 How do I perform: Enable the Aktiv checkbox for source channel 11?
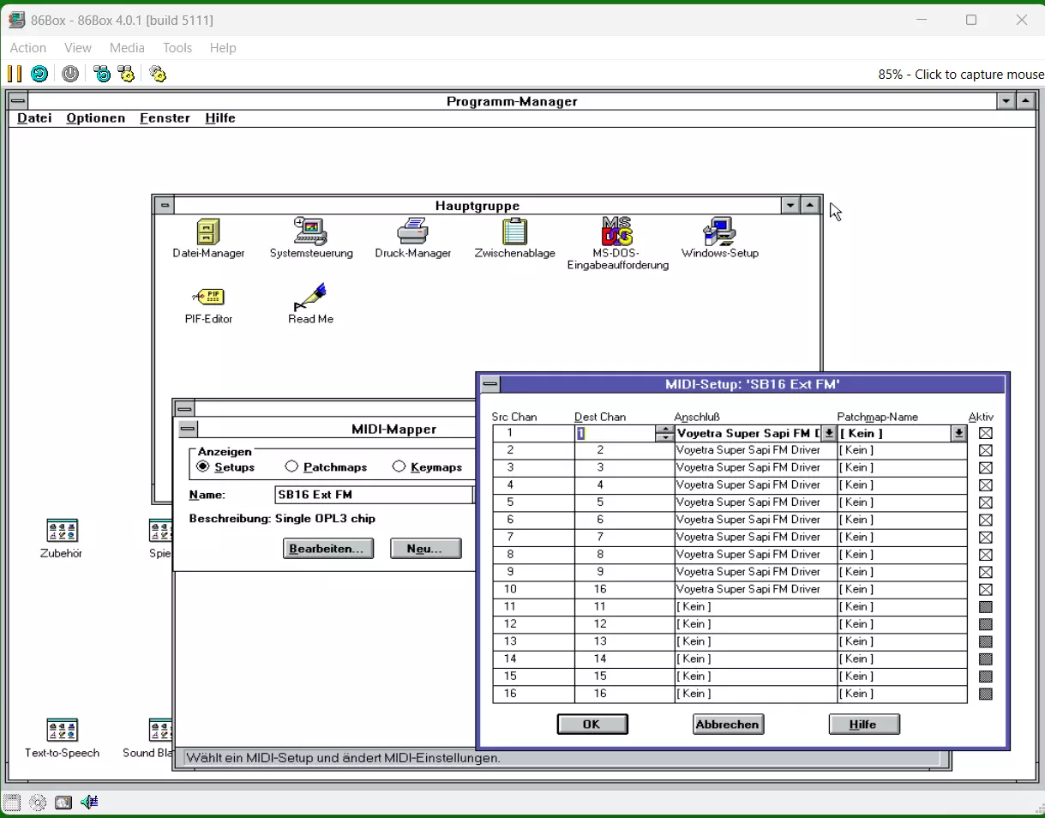(x=986, y=606)
